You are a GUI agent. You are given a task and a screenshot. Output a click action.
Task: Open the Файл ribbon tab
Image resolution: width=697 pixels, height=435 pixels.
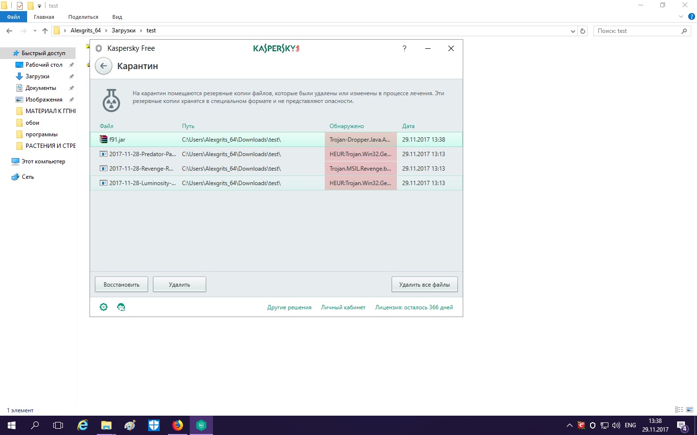pos(14,17)
